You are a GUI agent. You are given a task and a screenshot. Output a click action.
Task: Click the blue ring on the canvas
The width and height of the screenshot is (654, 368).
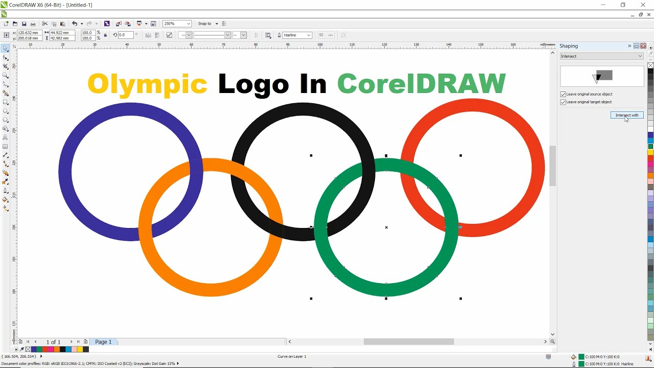click(65, 171)
